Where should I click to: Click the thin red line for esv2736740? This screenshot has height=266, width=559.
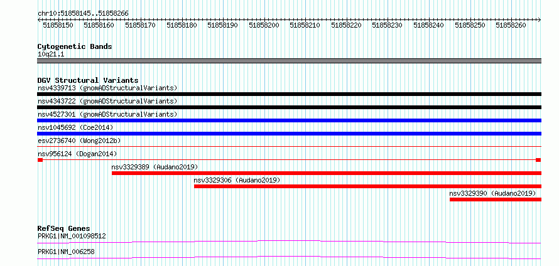(289, 146)
